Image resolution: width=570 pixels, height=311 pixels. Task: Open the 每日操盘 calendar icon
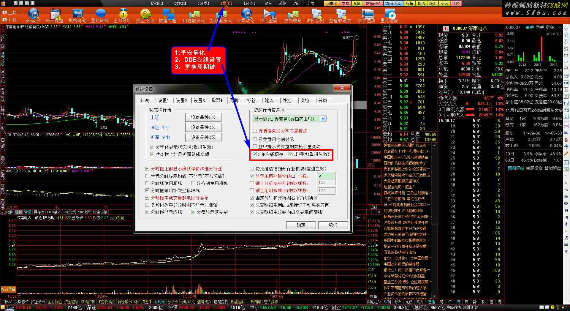coord(55,15)
